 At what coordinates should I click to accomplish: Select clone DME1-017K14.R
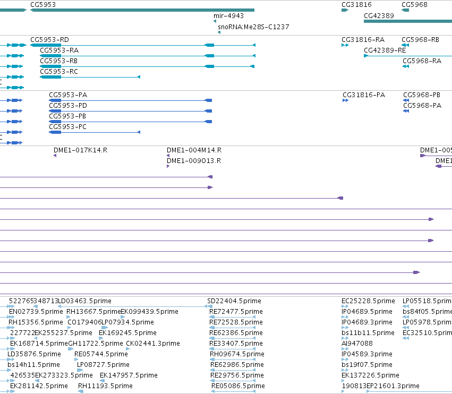(80, 150)
